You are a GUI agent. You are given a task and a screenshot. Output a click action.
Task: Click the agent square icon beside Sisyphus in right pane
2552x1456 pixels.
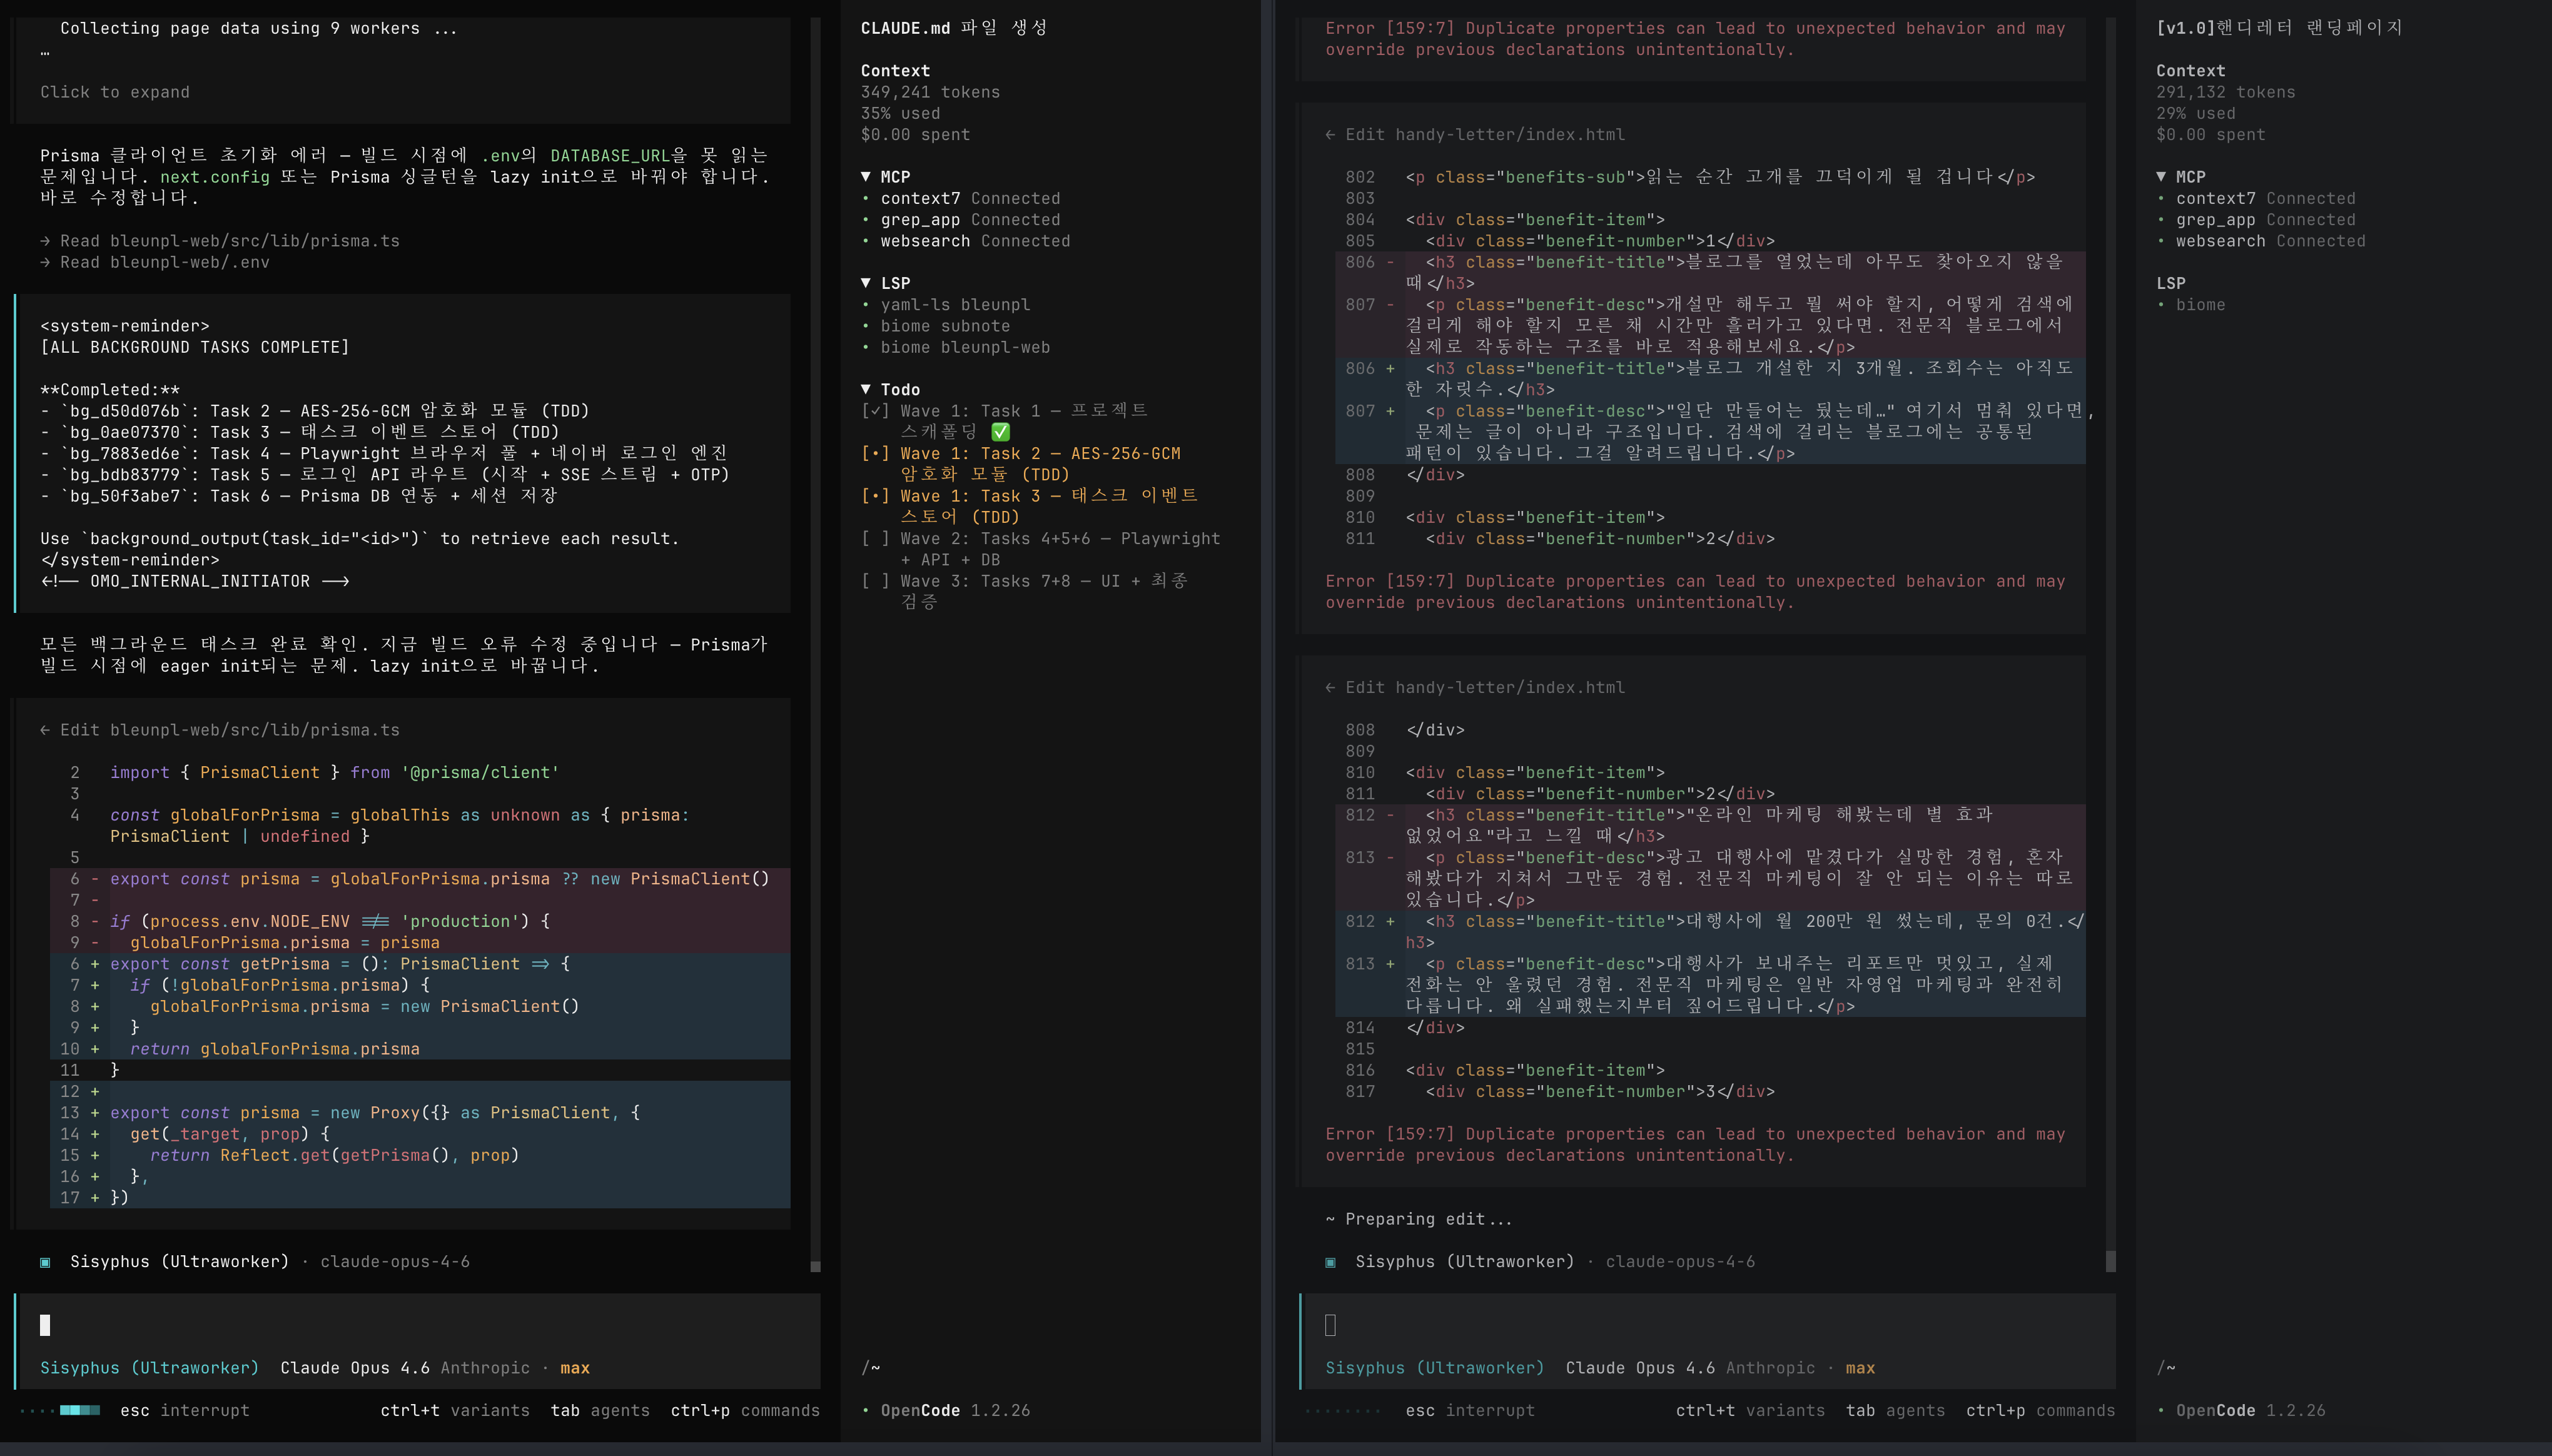(x=1330, y=1262)
